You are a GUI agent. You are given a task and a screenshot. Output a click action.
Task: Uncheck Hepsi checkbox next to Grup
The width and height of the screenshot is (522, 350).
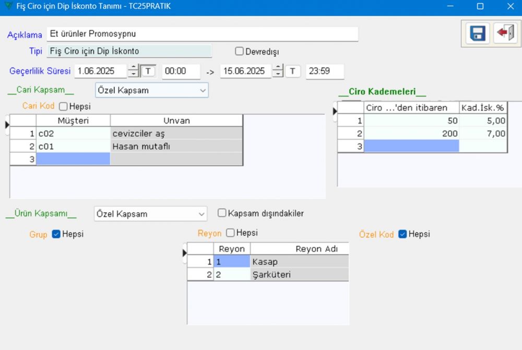pyautogui.click(x=56, y=234)
